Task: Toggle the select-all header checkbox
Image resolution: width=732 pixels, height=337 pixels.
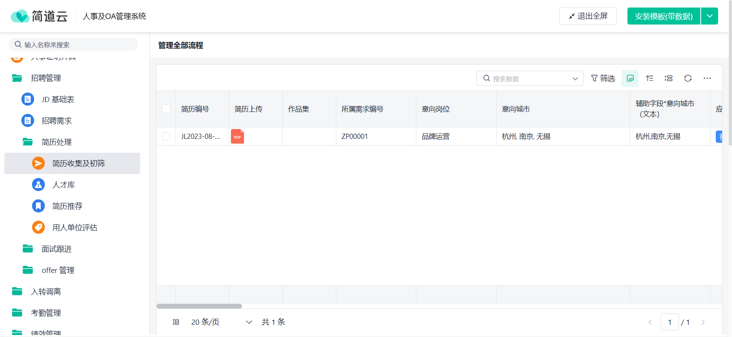Action: coord(166,109)
